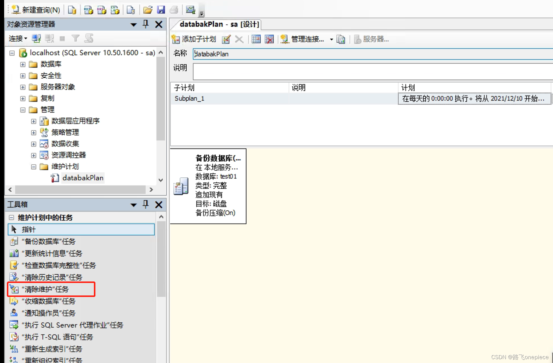
Task: Click 管理连接 (Manage Connections) button
Action: click(x=303, y=39)
